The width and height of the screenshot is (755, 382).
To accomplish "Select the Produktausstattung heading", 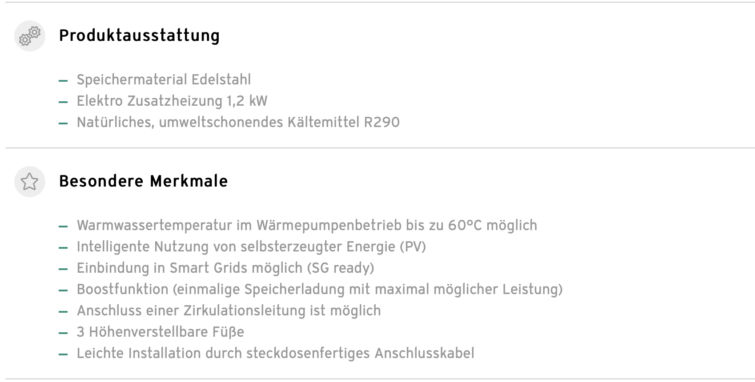I will 139,36.
